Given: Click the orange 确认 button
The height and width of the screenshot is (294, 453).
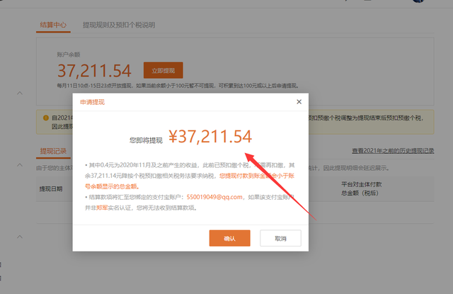Looking at the screenshot, I should [229, 238].
